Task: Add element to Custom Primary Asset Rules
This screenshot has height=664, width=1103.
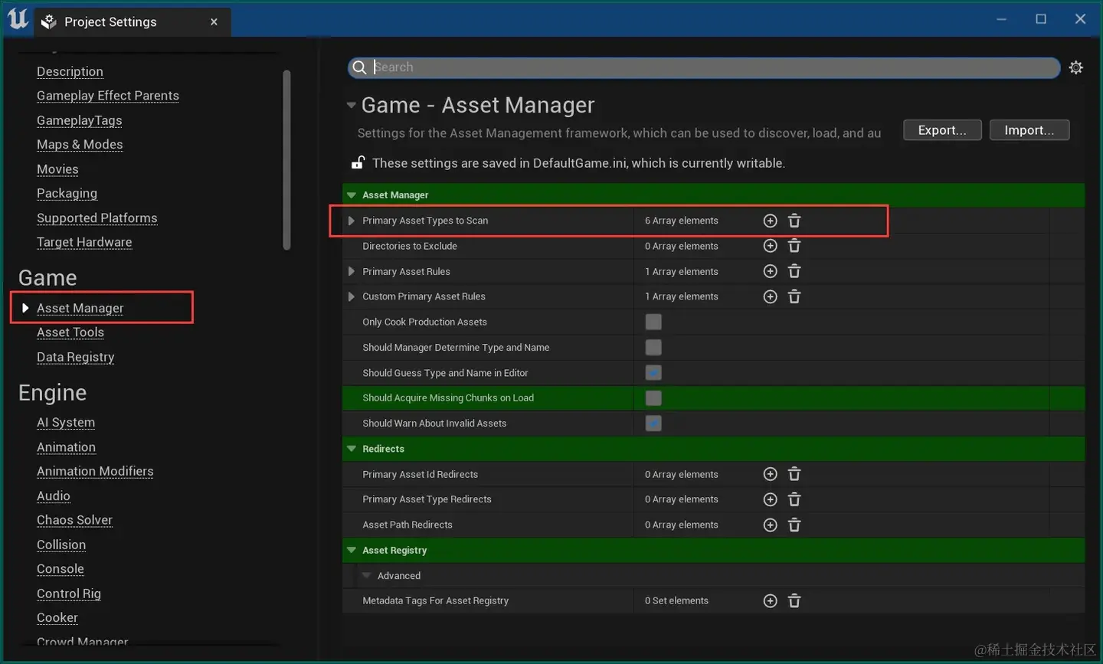Action: click(x=771, y=296)
